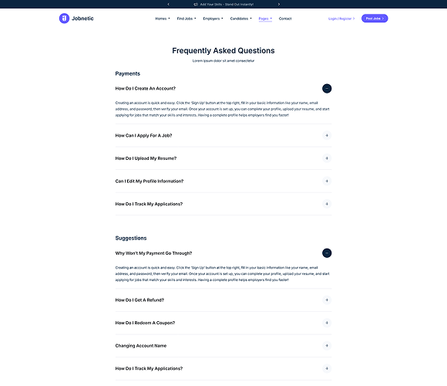The image size is (447, 386).
Task: Open the Homes dropdown menu
Action: 163,19
